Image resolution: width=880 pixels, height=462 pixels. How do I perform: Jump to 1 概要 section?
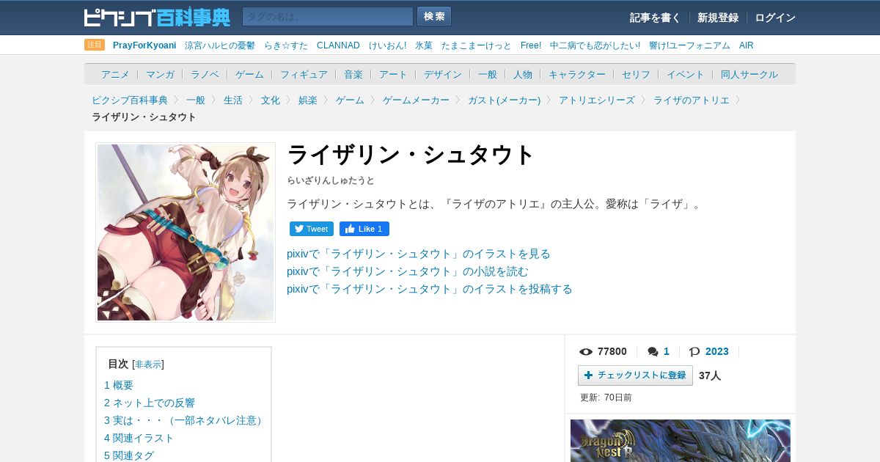point(119,385)
